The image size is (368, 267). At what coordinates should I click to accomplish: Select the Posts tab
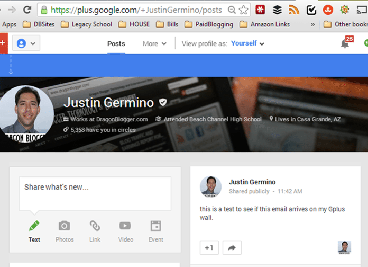pyautogui.click(x=116, y=44)
